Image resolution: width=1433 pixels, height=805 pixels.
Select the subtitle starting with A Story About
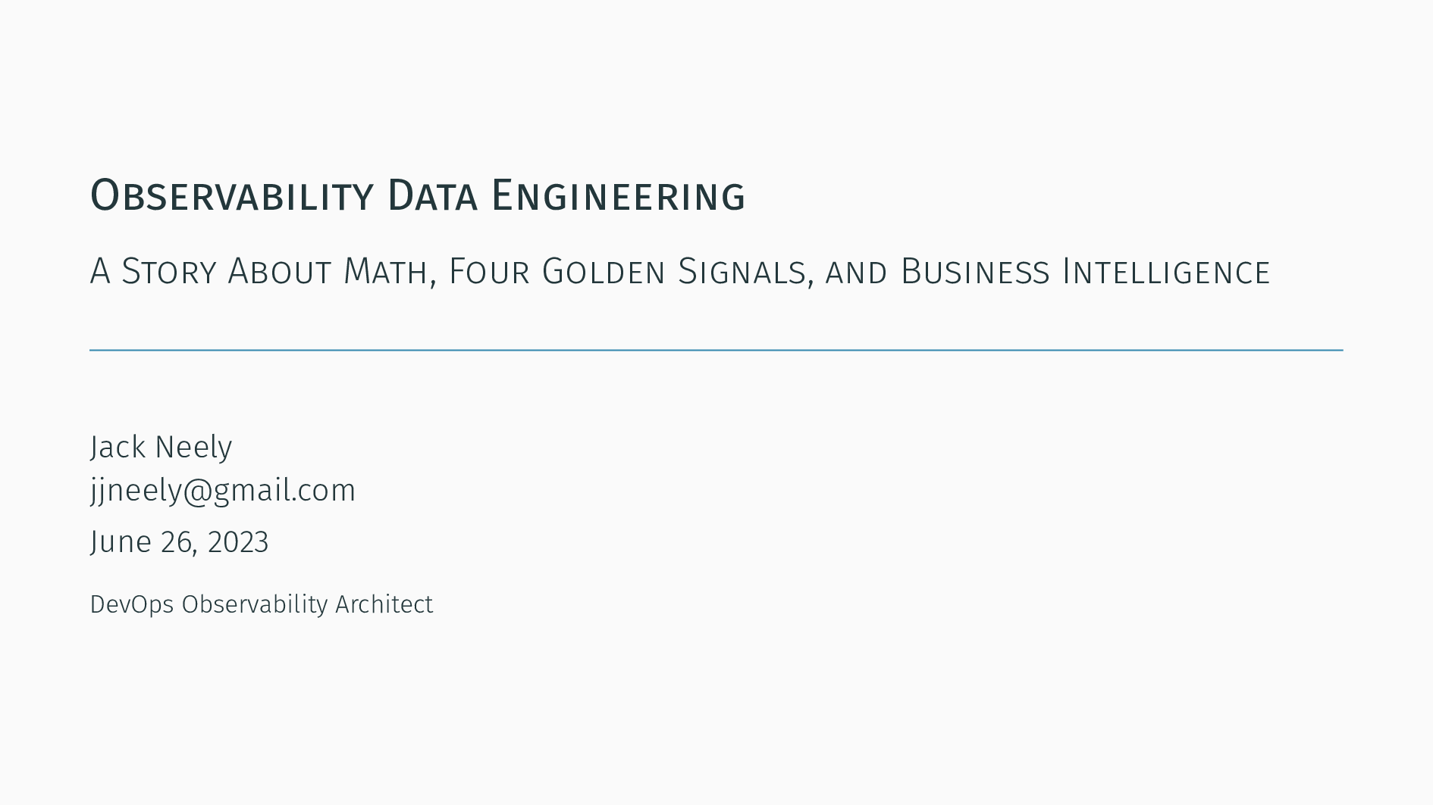point(680,271)
